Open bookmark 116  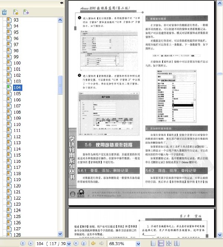17,161
